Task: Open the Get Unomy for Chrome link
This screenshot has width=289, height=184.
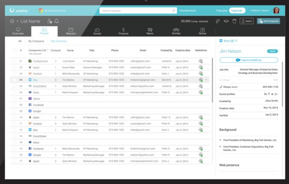Action: [55, 11]
